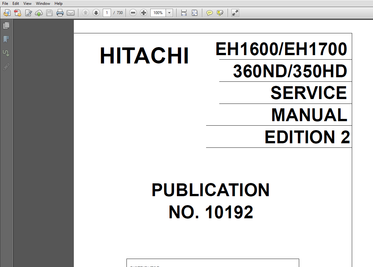Click the Save (floppy disk) icon
Viewport: 373px width, 267px height.
[49, 13]
